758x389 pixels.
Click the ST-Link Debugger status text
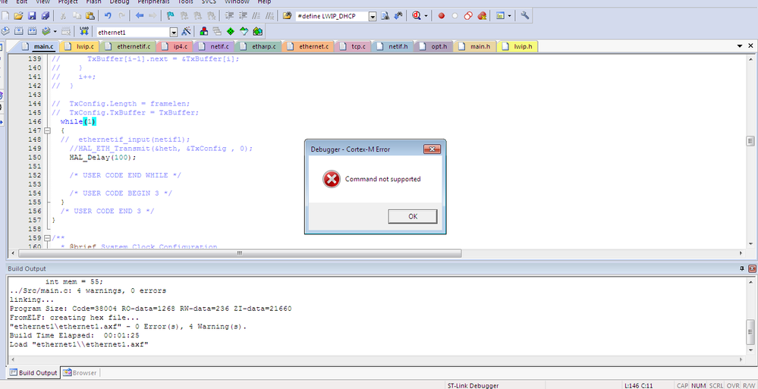pos(472,386)
